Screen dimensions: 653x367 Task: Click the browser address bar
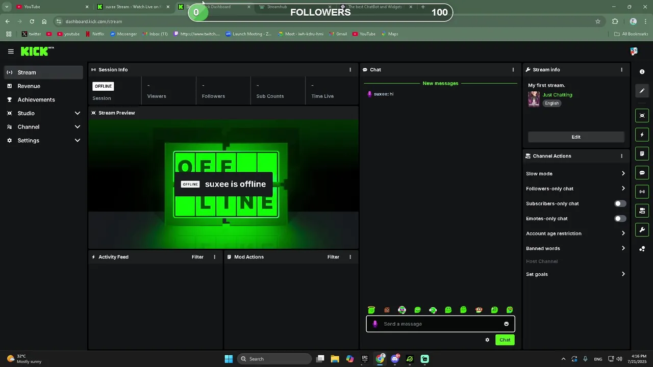326,21
